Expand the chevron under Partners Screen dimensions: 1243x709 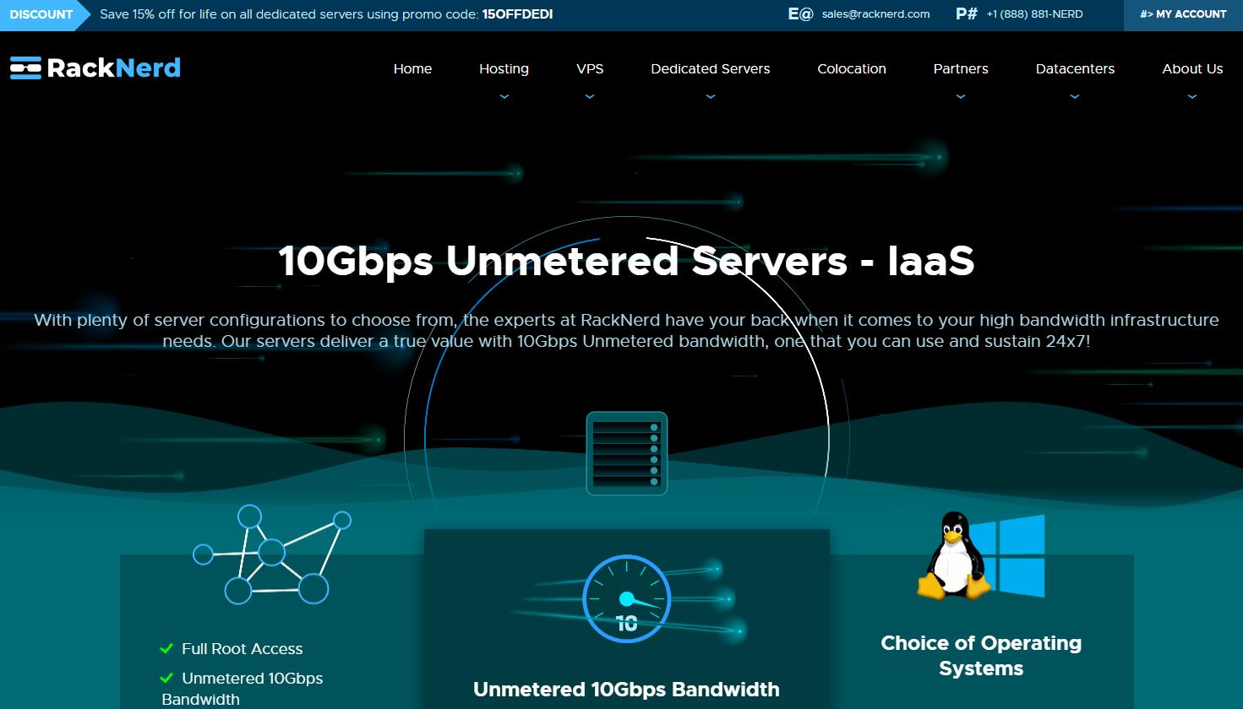961,97
